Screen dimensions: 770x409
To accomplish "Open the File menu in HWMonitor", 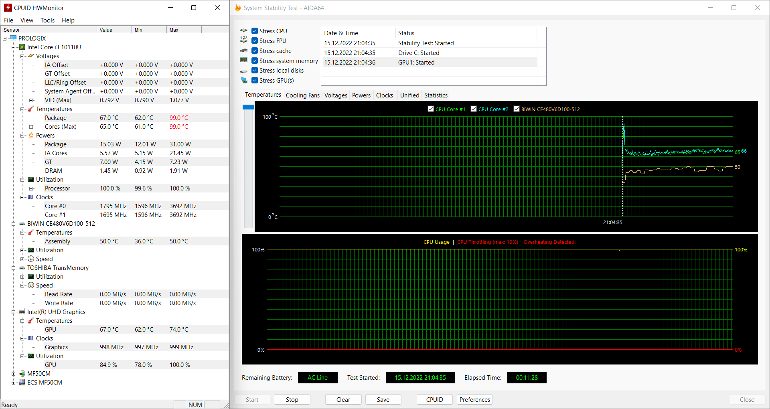I will click(8, 20).
